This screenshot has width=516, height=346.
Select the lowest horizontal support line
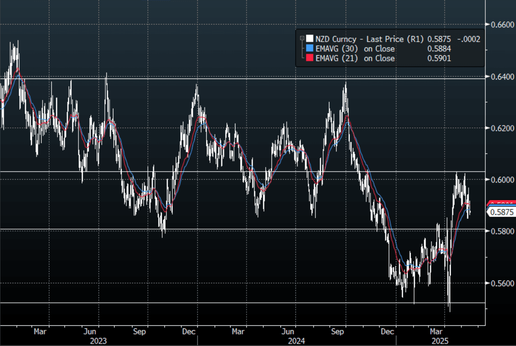click(239, 302)
